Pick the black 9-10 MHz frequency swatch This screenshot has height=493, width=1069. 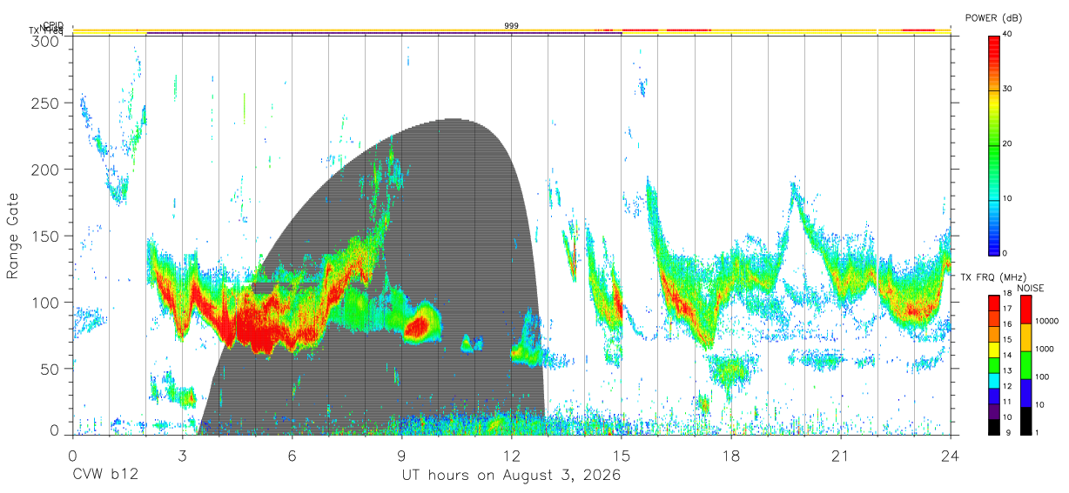click(x=994, y=427)
